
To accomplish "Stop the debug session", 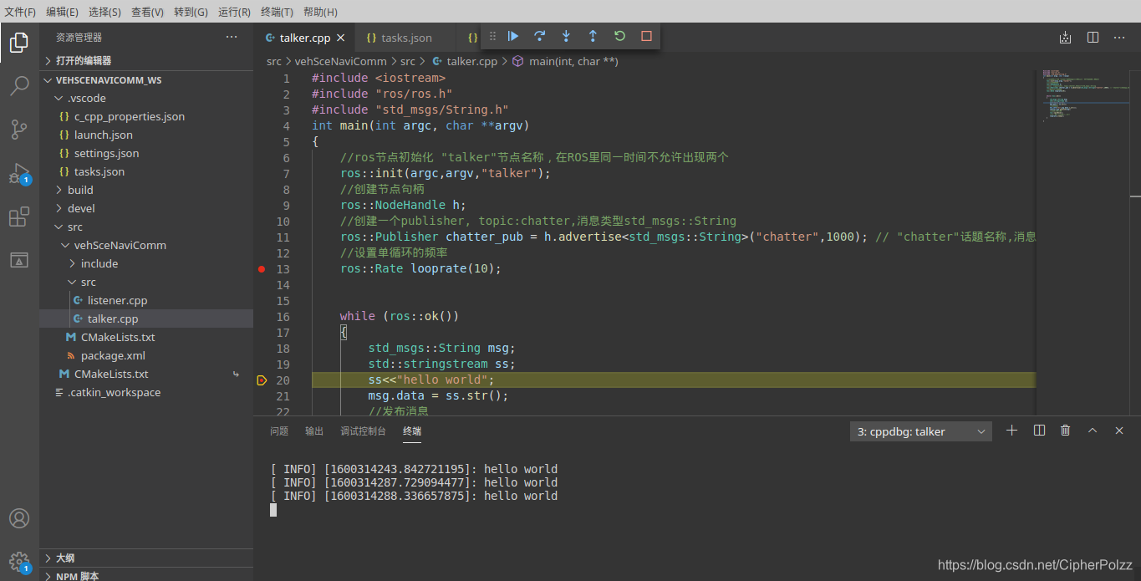I will (646, 36).
